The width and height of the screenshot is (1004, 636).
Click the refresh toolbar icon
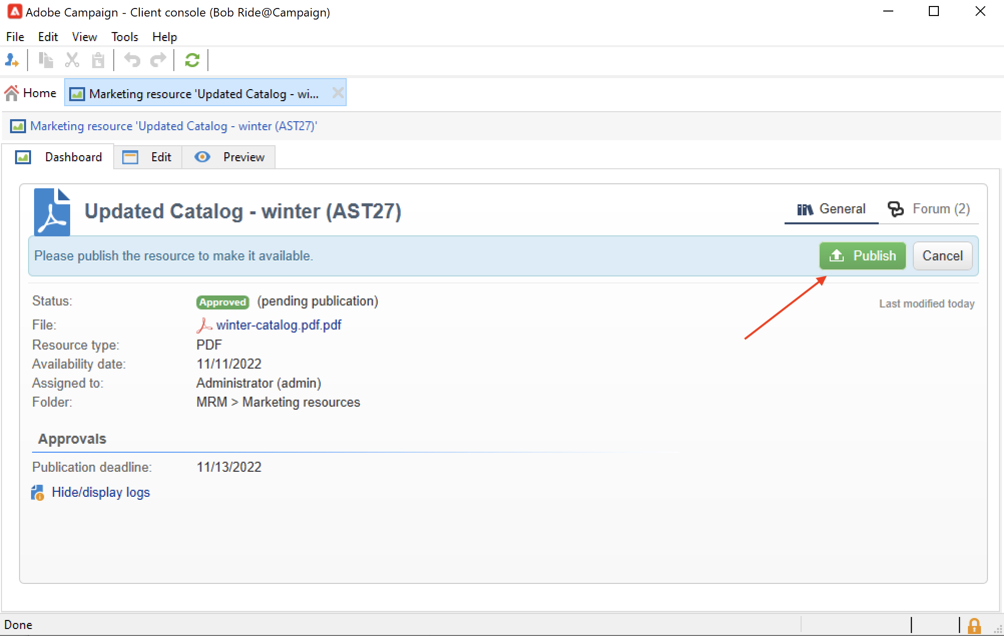point(192,60)
